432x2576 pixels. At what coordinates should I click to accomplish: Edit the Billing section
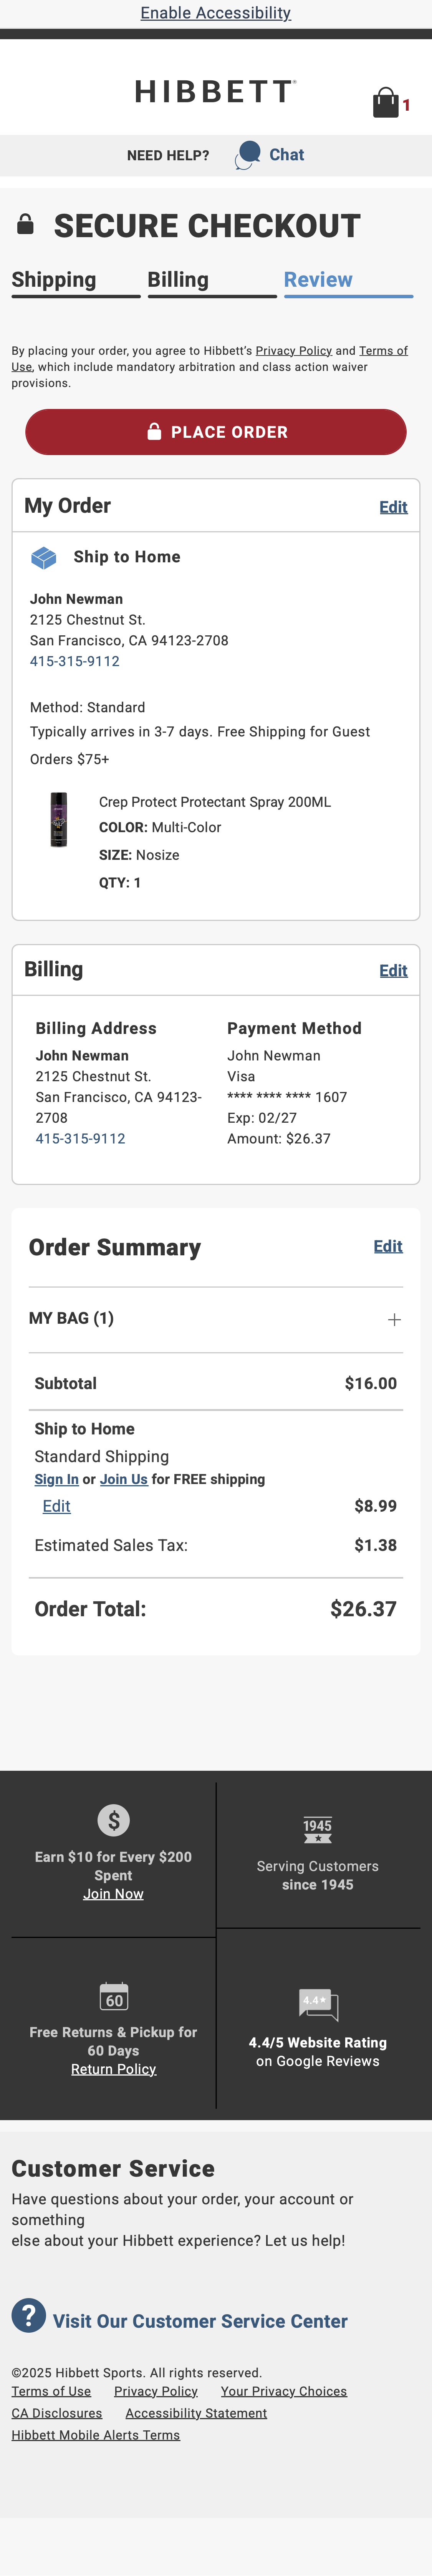(x=393, y=971)
